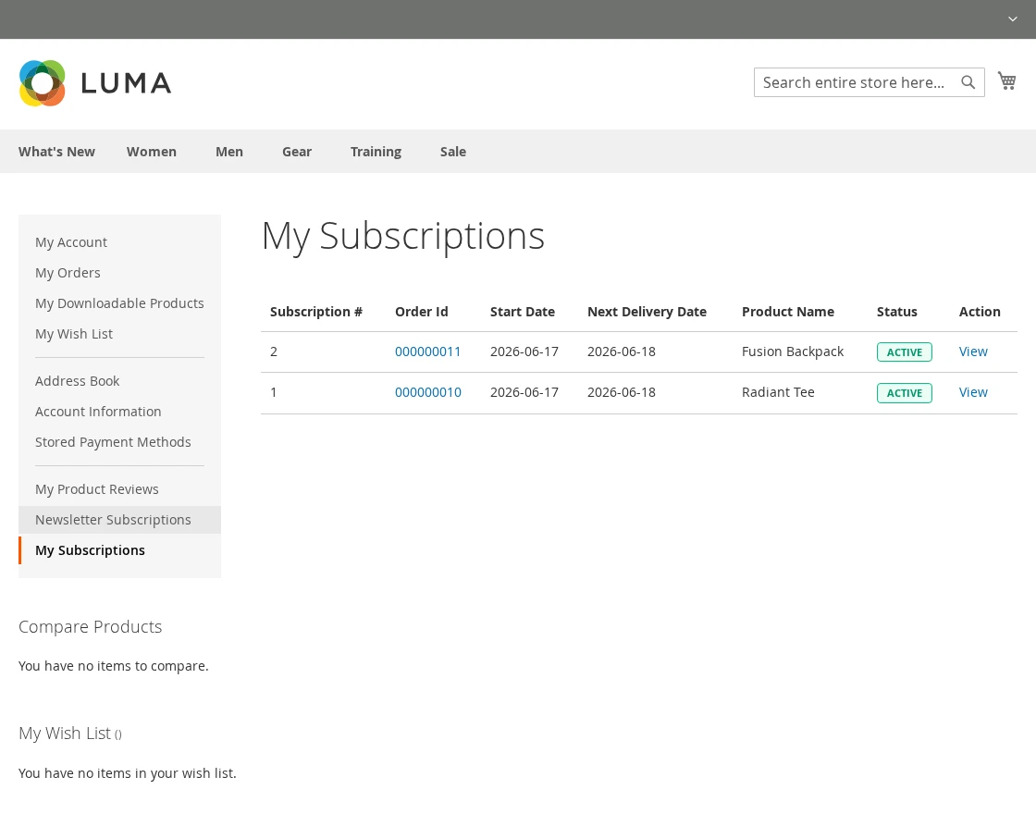Click the Status column header
This screenshot has height=814, width=1036.
coord(896,312)
